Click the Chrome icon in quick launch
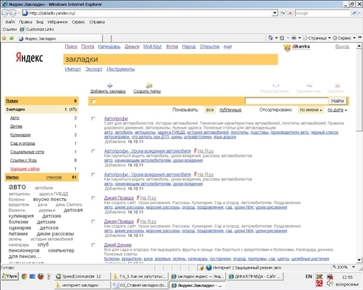Screen dimensions: 363x290 24,277
